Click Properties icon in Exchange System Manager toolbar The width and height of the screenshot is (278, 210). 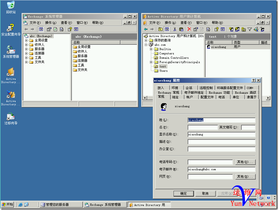click(x=49, y=29)
